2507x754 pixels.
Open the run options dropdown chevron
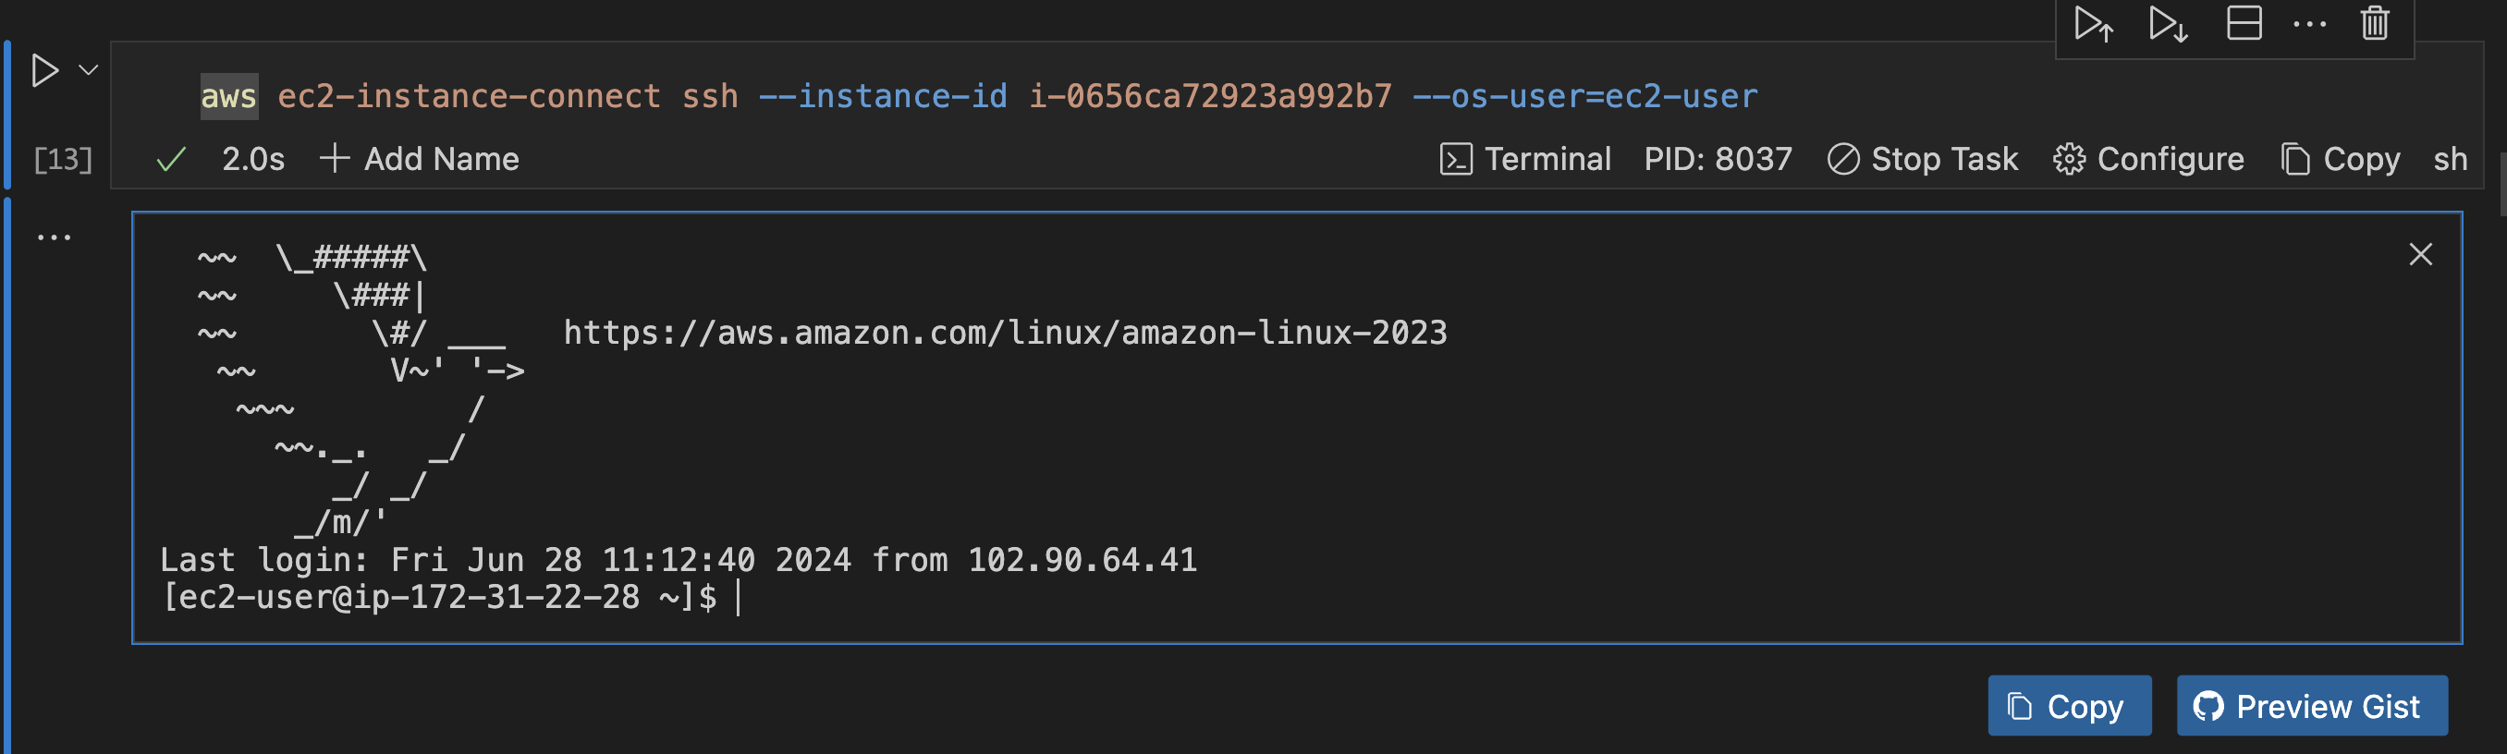[87, 68]
